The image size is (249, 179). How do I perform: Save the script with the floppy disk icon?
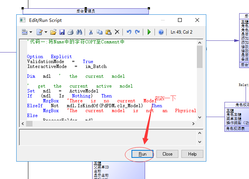coord(62,32)
